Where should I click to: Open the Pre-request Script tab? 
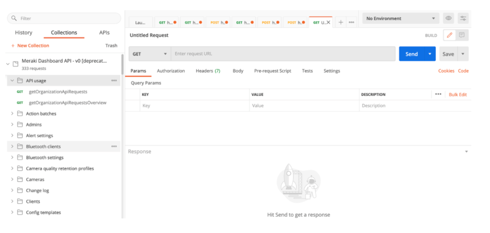(x=272, y=71)
